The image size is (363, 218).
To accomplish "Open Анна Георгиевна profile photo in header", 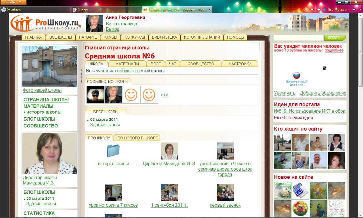I will click(94, 24).
